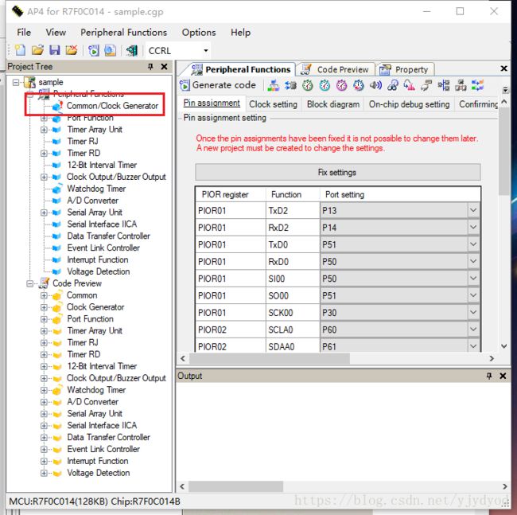Switch to the Block diagram tab
The image size is (517, 515).
(x=333, y=104)
